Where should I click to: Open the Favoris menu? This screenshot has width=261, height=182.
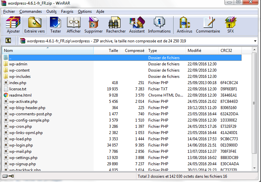point(67,11)
